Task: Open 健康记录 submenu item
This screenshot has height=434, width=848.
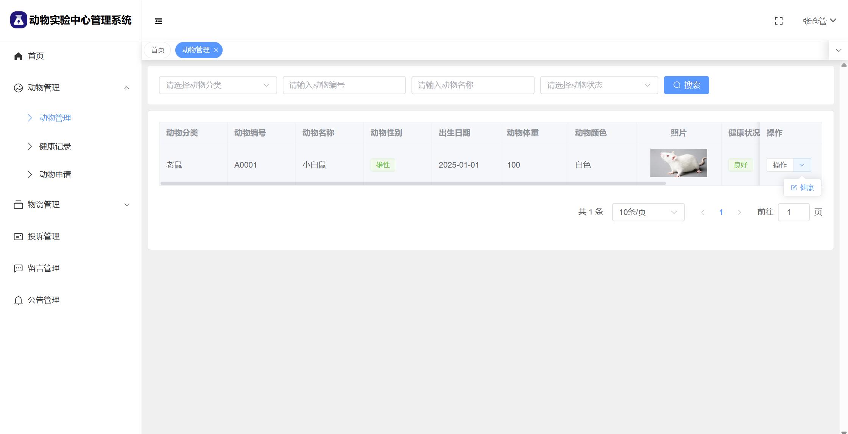Action: coord(55,146)
